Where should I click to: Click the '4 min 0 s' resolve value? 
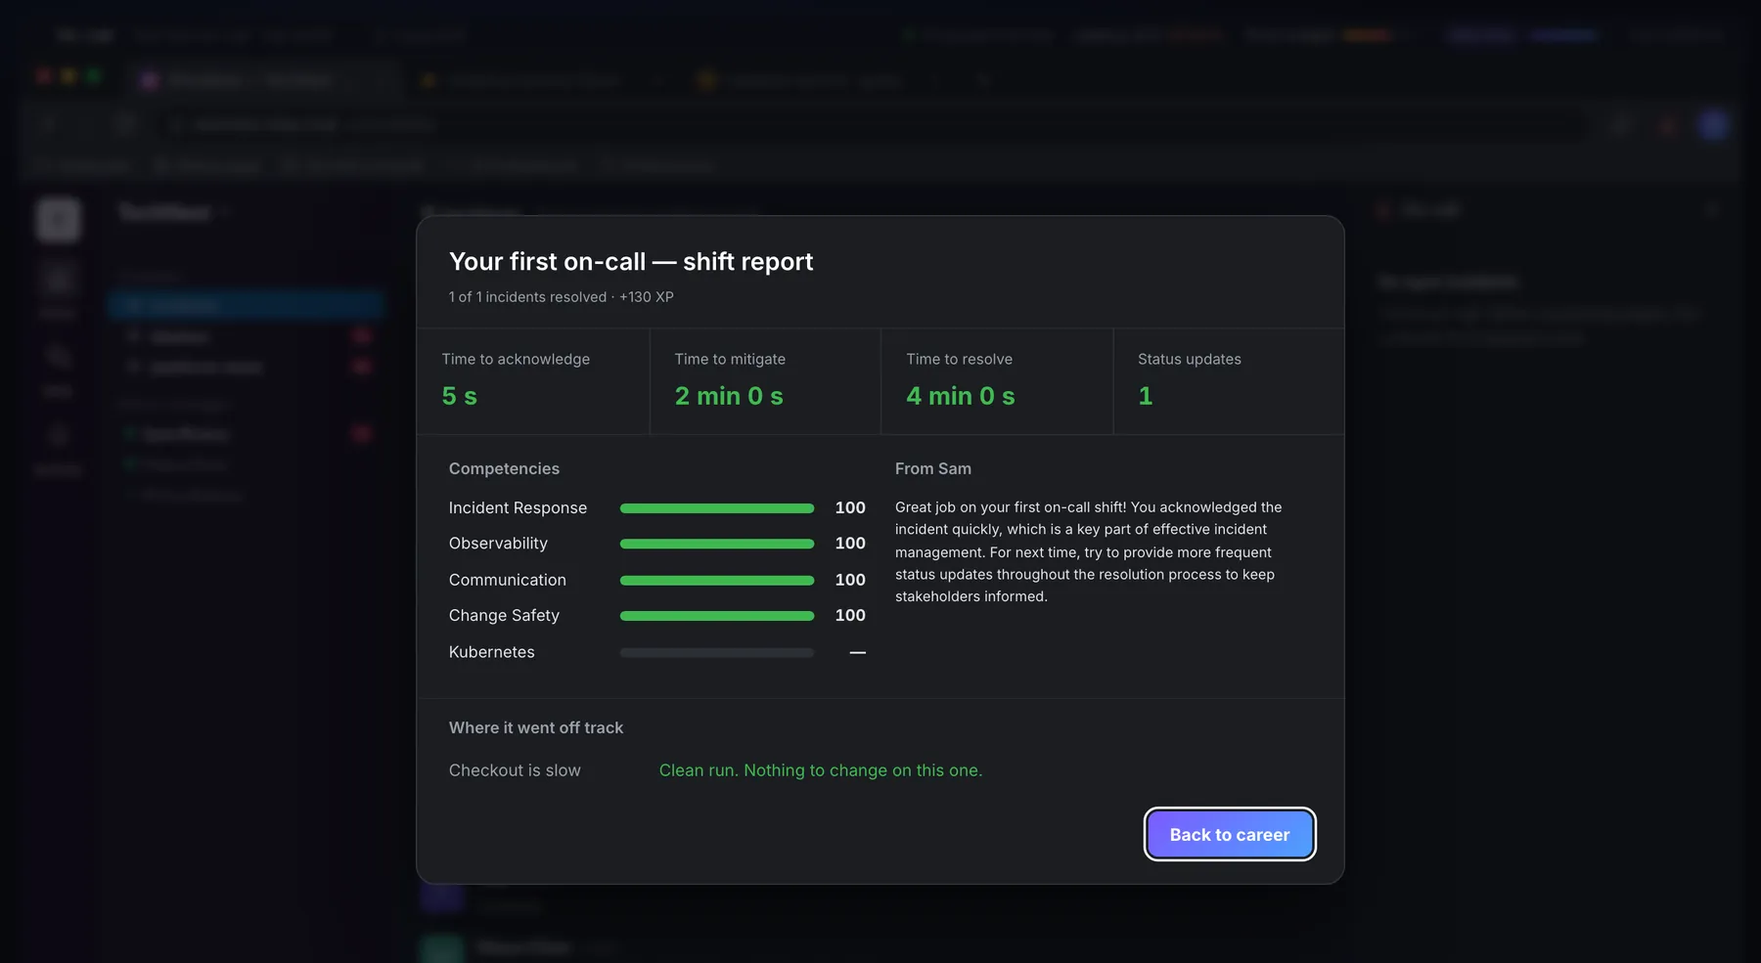pos(961,396)
